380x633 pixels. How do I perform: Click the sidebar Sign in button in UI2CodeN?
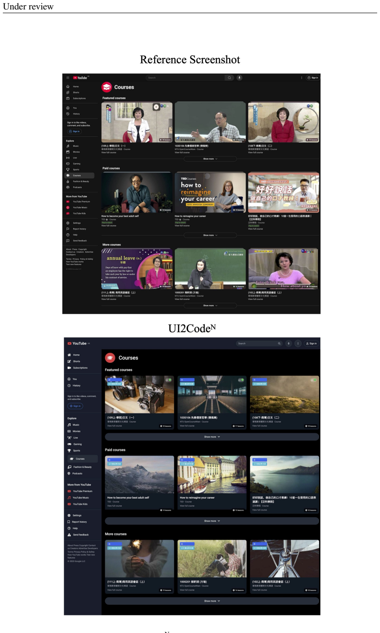point(75,406)
